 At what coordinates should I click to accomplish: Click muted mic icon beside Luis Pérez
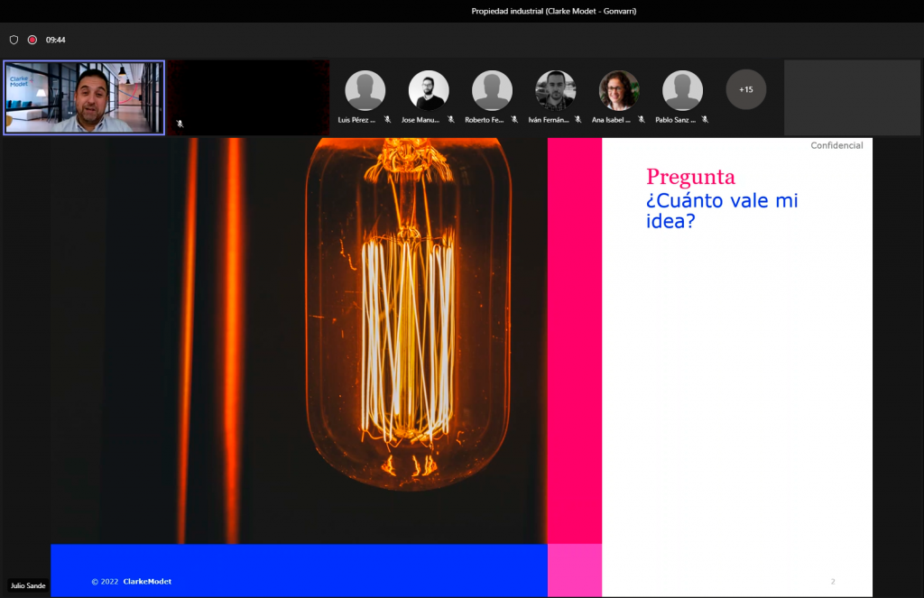(387, 119)
